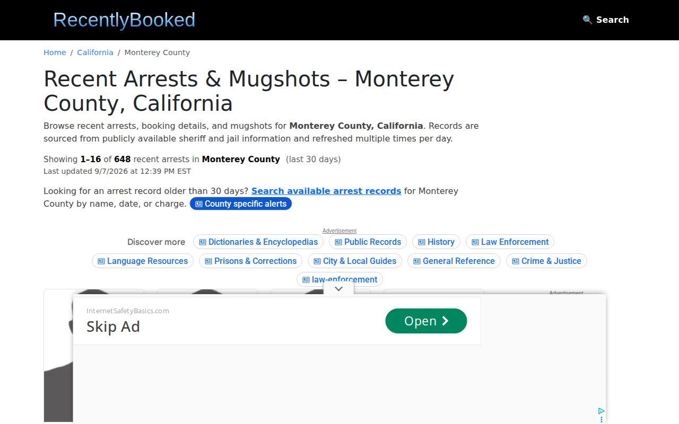Viewport: 679px width, 424px height.
Task: Open the Search link in the header
Action: coord(606,20)
